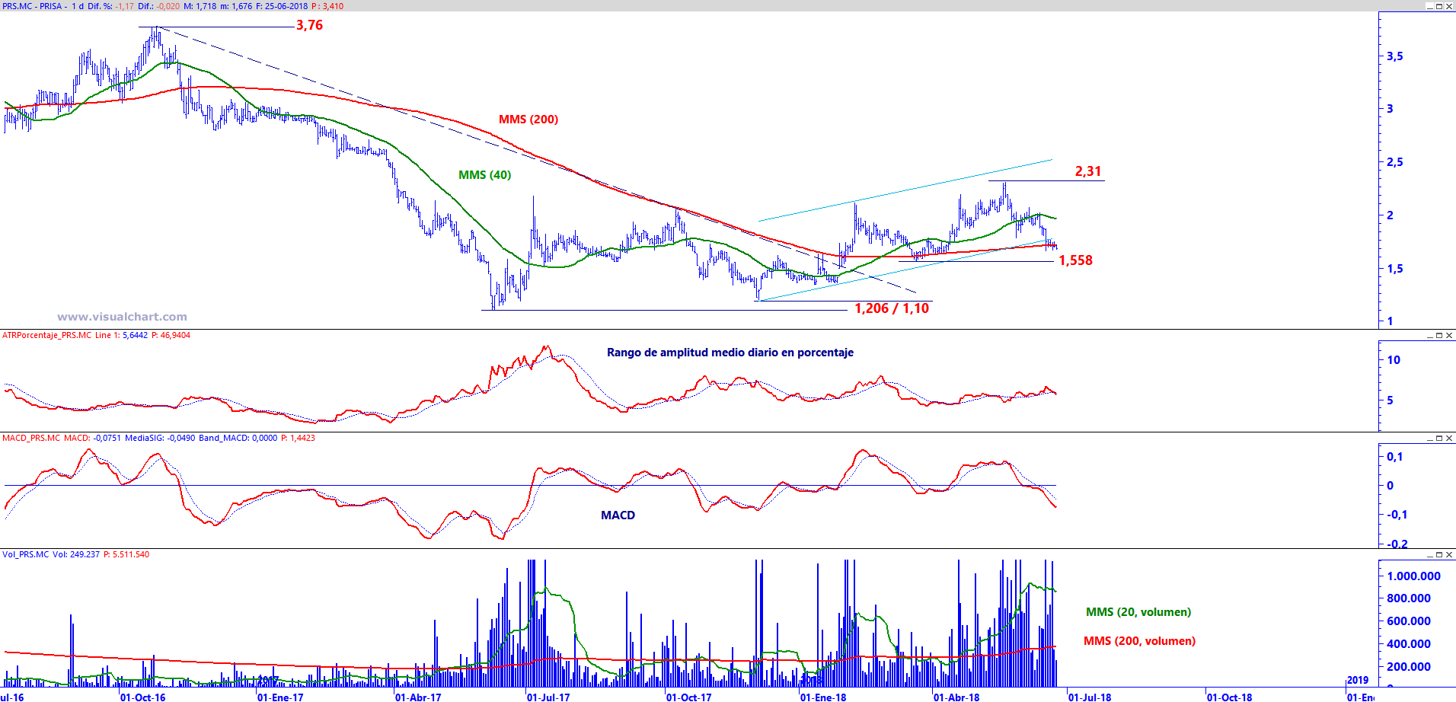Click the 'PRS.MC - PRISA' chart title
Image resolution: width=1456 pixels, height=702 pixels.
(32, 6)
